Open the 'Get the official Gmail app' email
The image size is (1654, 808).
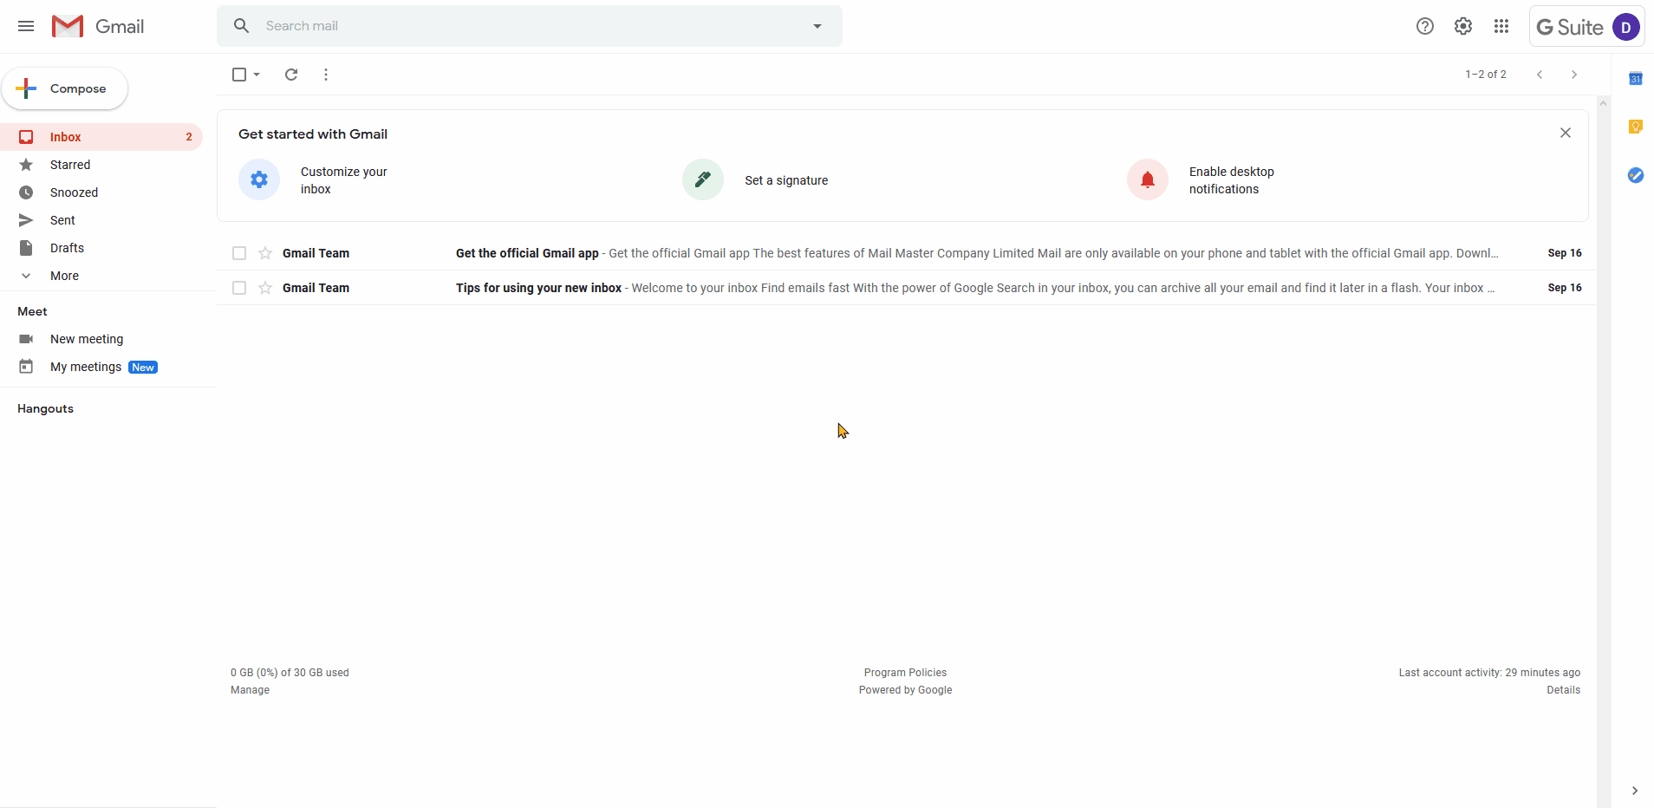click(907, 253)
